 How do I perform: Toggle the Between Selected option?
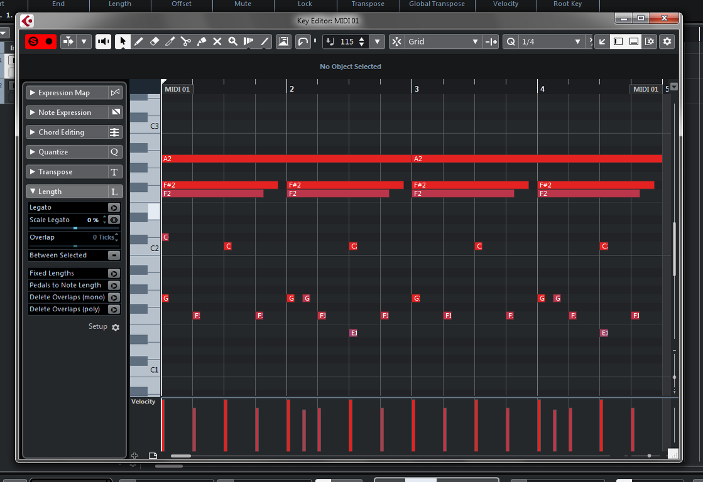point(114,255)
